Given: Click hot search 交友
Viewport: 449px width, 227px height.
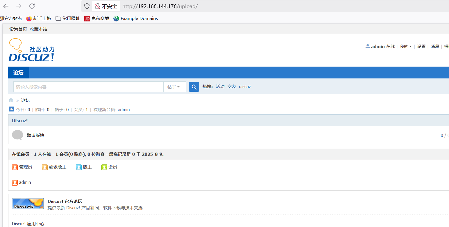Looking at the screenshot, I should (x=232, y=87).
